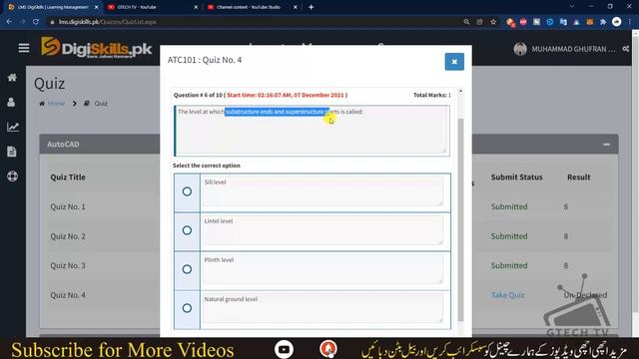Click the Result column header
The height and width of the screenshot is (359, 639).
click(x=579, y=178)
